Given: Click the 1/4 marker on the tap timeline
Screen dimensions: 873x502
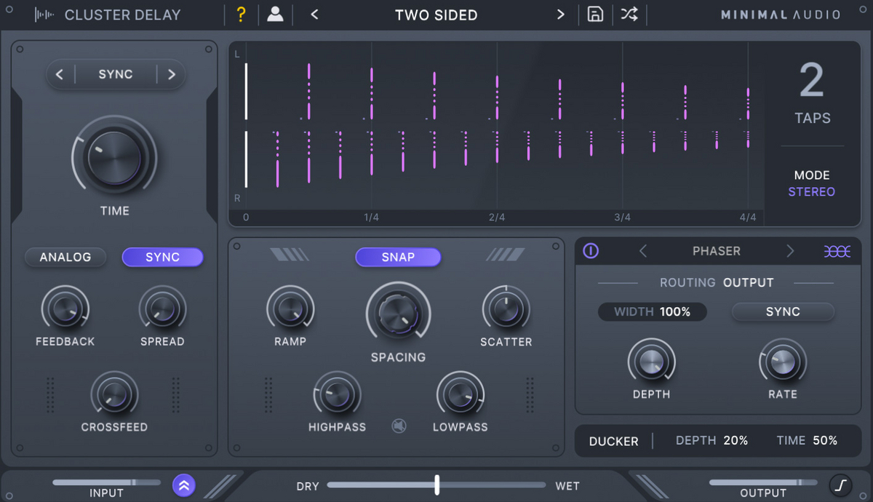Looking at the screenshot, I should [x=371, y=218].
